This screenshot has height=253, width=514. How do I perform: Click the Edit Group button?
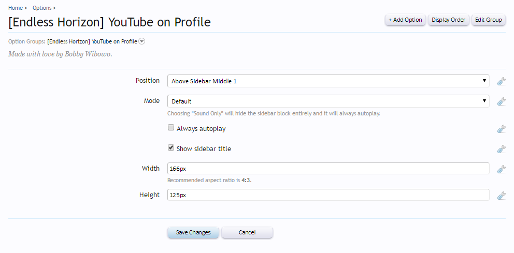click(x=489, y=20)
